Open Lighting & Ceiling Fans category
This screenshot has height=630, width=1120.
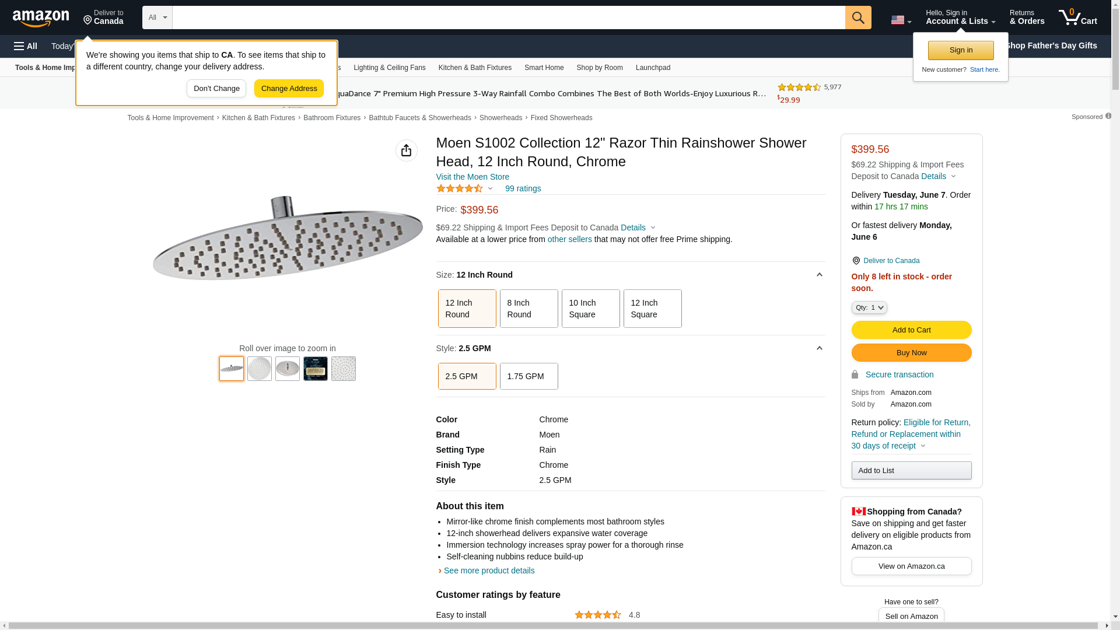[389, 68]
